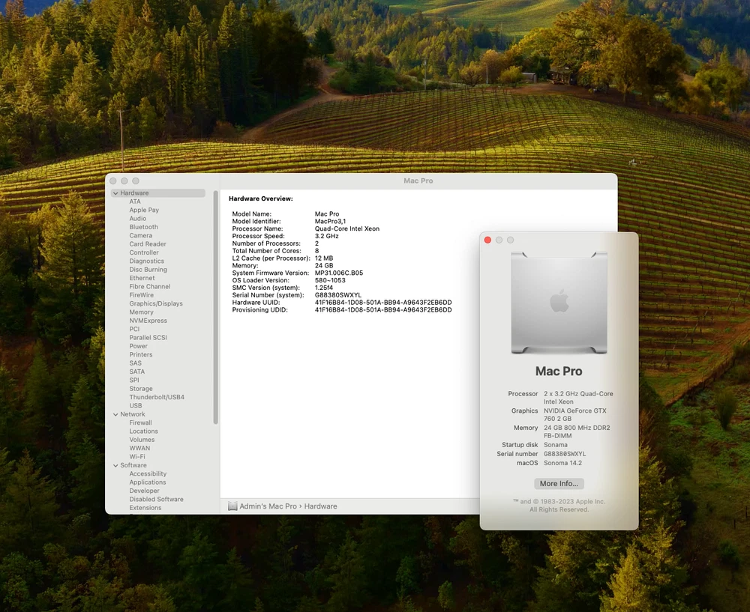Select Locations under Network
The width and height of the screenshot is (750, 612).
143,431
